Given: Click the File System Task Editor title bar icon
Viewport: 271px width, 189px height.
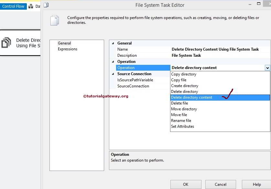Looking at the screenshot, I should coord(46,5).
